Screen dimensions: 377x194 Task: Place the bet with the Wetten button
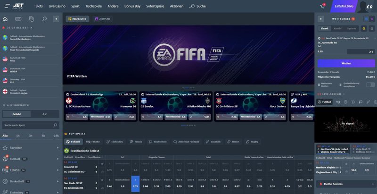point(346,63)
